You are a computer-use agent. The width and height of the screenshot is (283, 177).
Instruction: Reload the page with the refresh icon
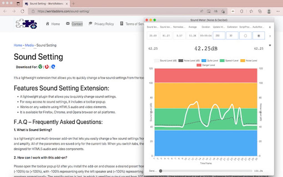point(22,12)
